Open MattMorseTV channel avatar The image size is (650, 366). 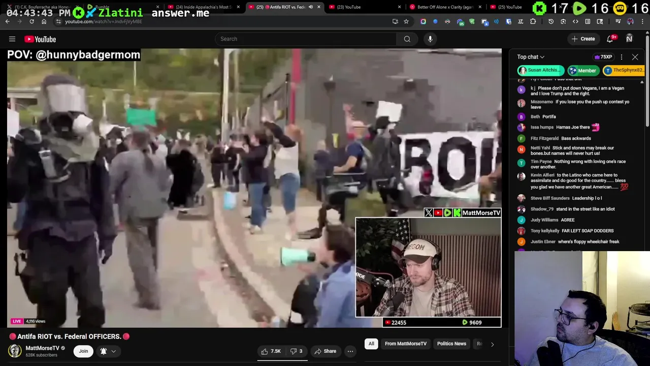[15, 351]
